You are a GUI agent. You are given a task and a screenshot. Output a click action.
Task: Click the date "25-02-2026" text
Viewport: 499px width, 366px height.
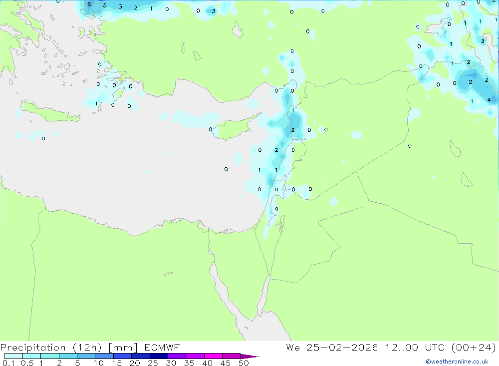(x=342, y=347)
